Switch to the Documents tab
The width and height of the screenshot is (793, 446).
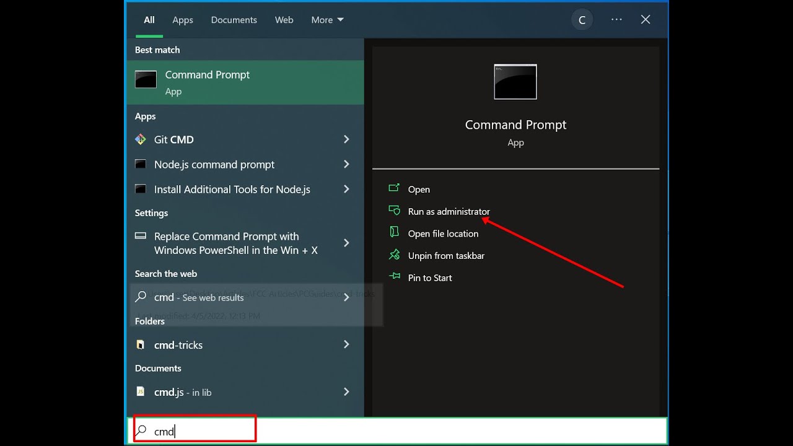234,20
